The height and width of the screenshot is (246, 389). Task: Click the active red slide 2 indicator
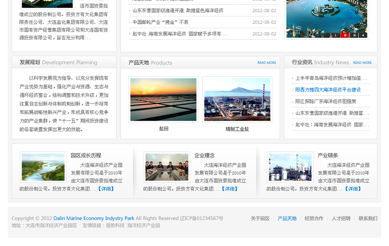tap(344, 35)
